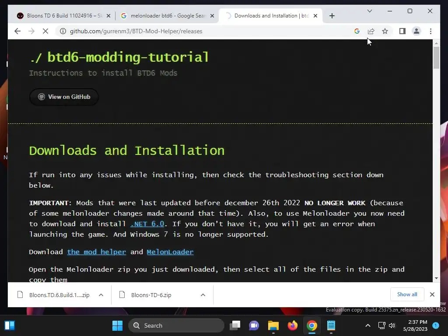This screenshot has width=448, height=336.
Task: Open the Chat app on taskbar
Action: (254, 325)
